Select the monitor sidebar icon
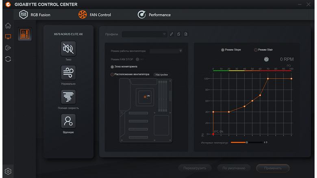This screenshot has width=317, height=178. tap(8, 37)
